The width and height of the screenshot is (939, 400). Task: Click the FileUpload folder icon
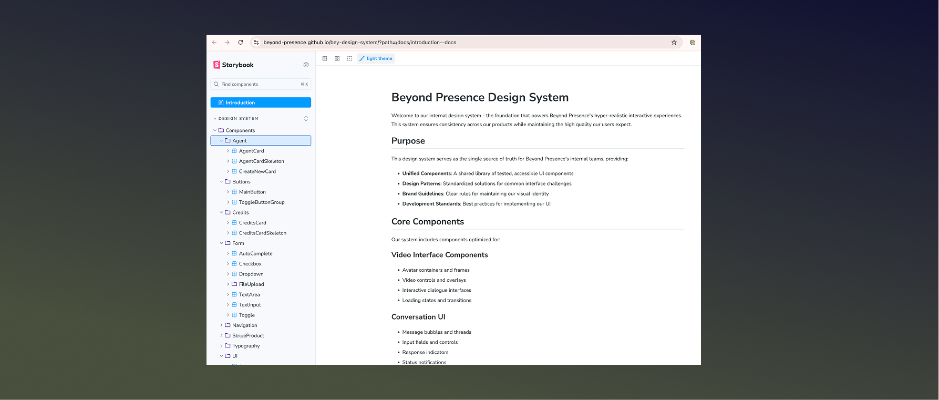[234, 284]
